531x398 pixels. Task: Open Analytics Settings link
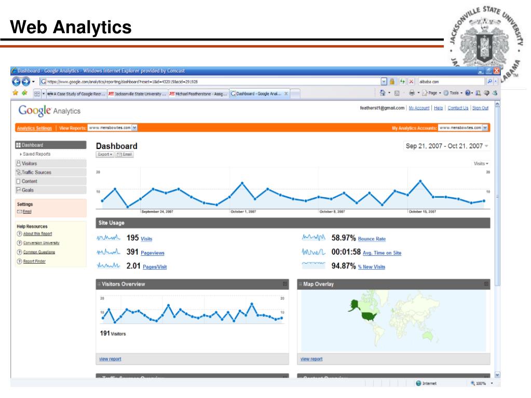pos(35,128)
